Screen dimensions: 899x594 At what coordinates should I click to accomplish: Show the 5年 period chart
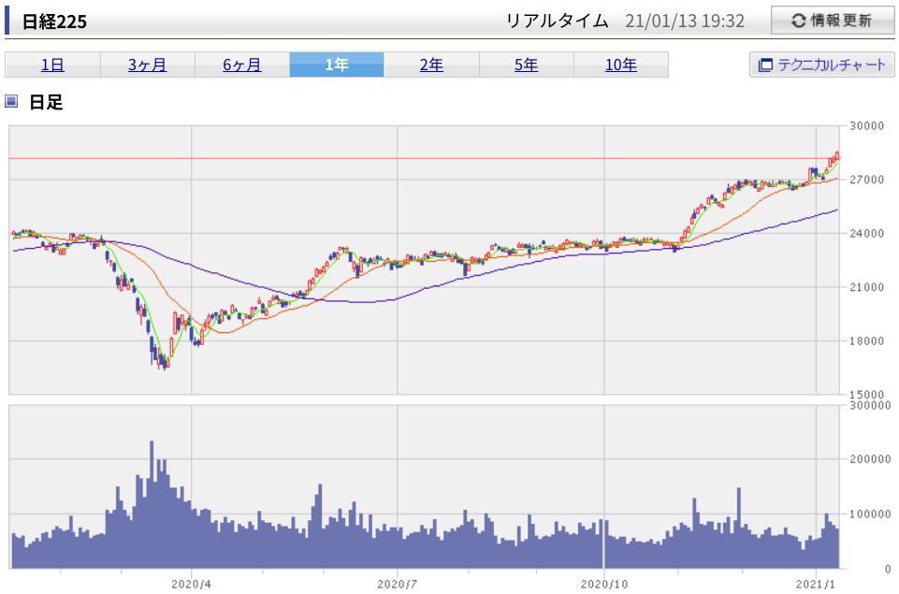click(527, 65)
